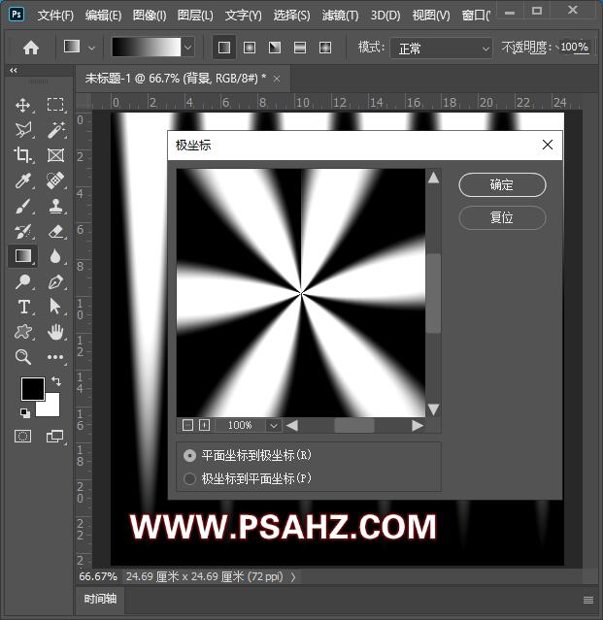Open the 文件(F) menu

[x=55, y=16]
